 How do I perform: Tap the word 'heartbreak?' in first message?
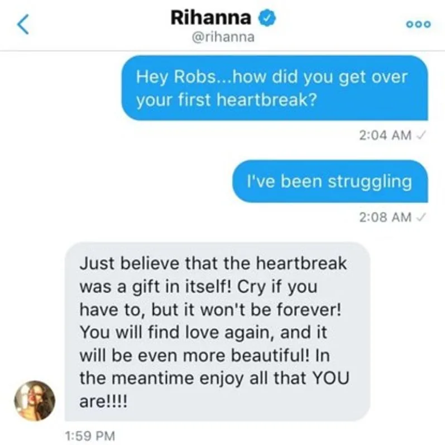[266, 100]
